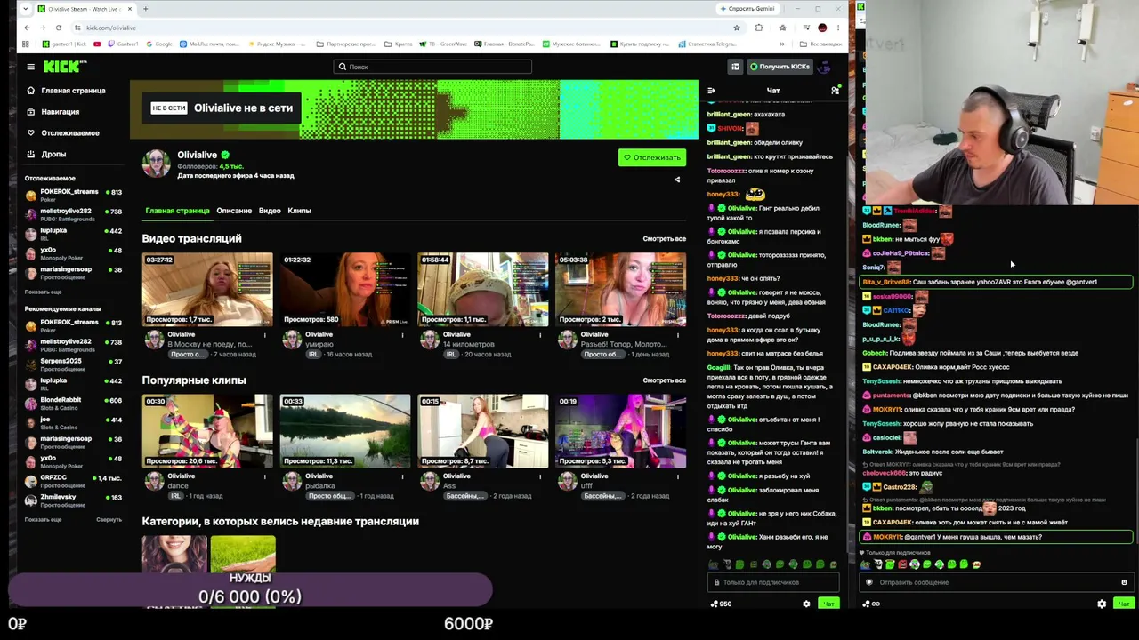
Task: Switch to the Клипы tab
Action: point(299,211)
